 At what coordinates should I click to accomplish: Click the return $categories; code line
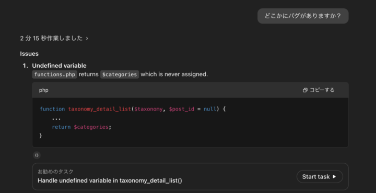[x=82, y=127]
